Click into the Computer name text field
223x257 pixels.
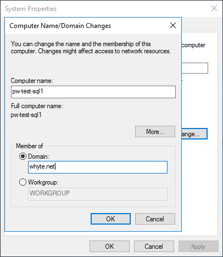click(93, 92)
